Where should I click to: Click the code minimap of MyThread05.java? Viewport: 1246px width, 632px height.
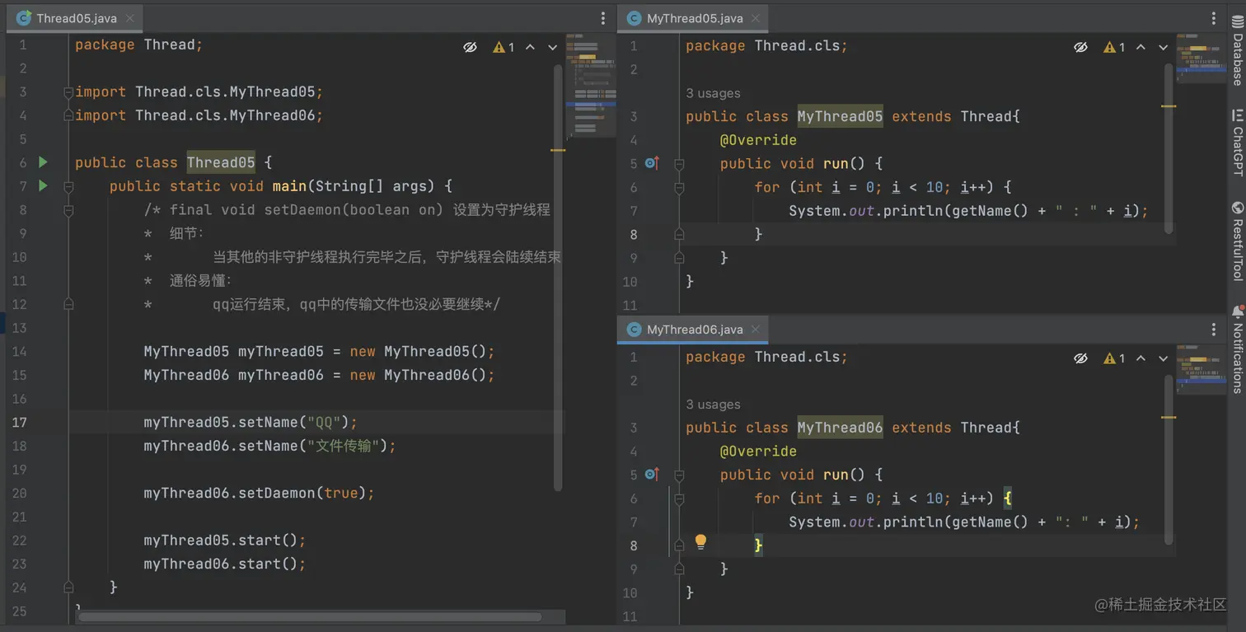(1201, 59)
